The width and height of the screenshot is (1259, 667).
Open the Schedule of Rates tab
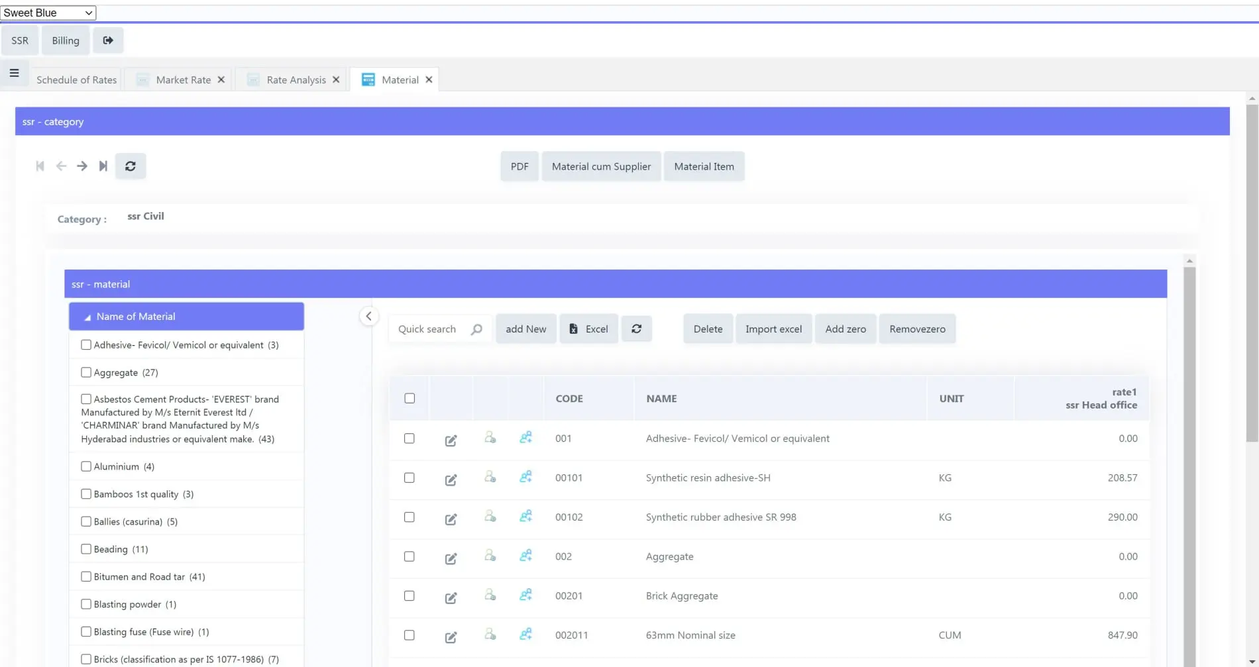[76, 79]
